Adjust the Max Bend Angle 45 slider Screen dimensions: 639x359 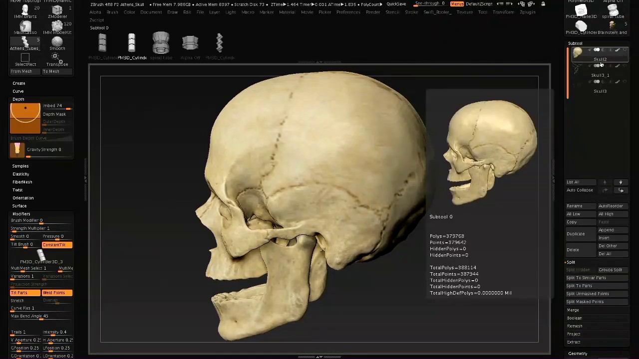tap(41, 316)
